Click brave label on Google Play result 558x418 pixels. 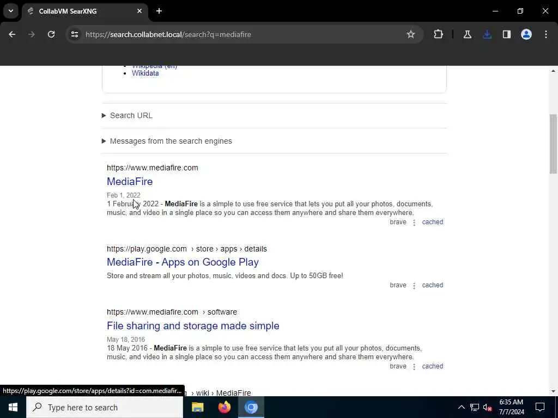point(398,285)
